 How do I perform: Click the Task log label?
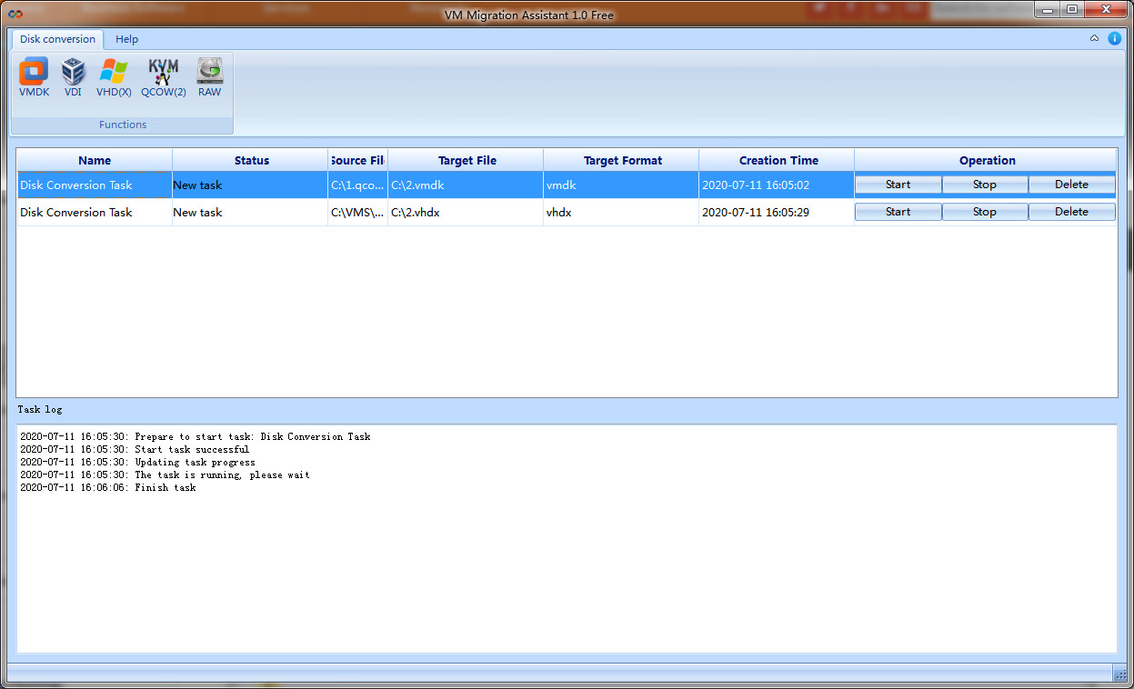40,410
